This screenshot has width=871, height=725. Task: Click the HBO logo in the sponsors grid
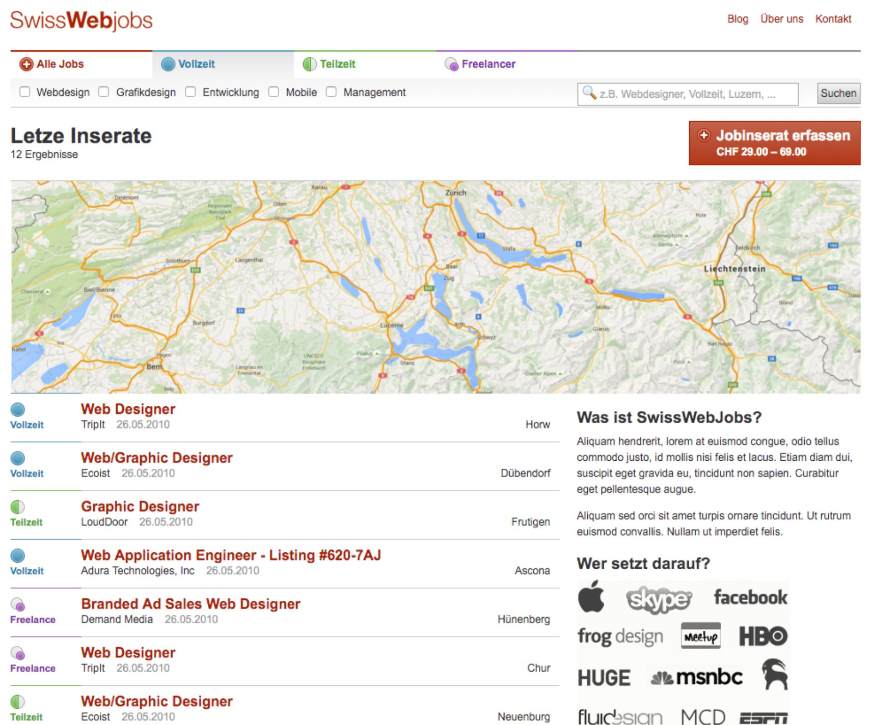(x=764, y=636)
